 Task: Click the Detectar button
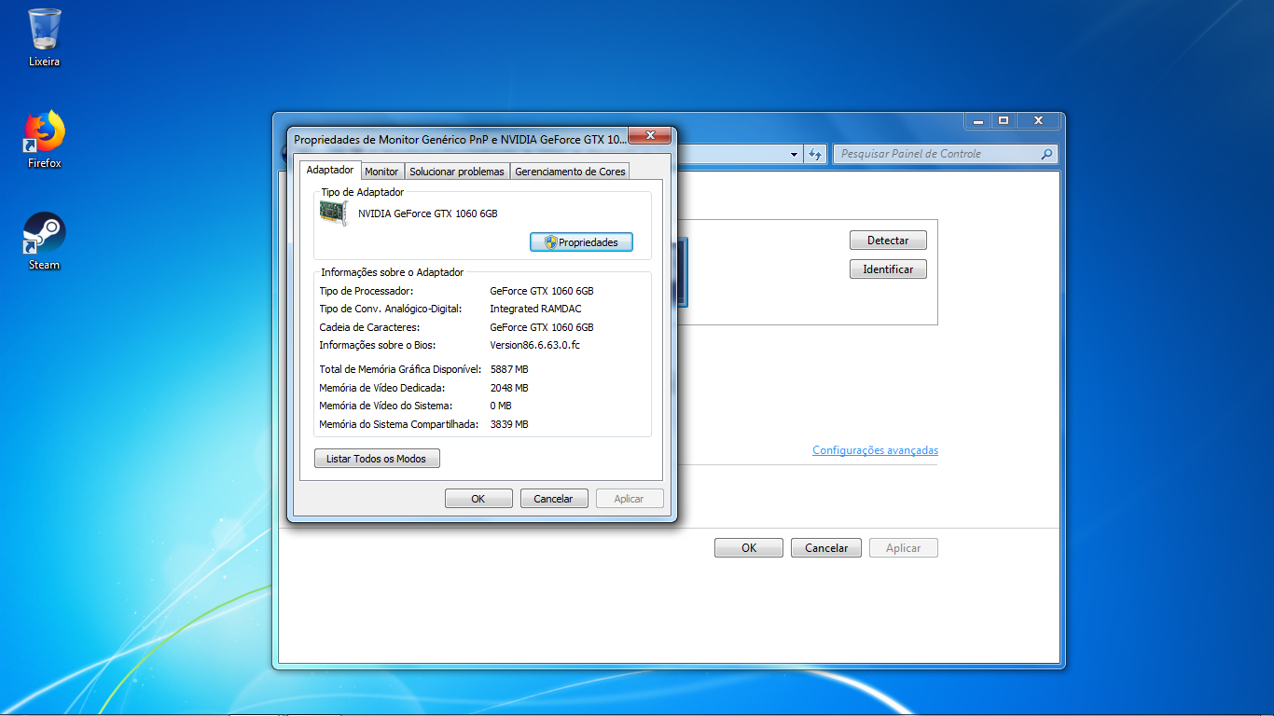click(888, 241)
